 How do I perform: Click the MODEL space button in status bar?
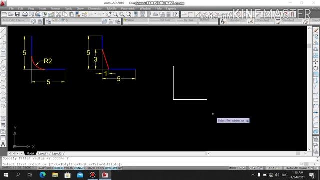(233, 168)
